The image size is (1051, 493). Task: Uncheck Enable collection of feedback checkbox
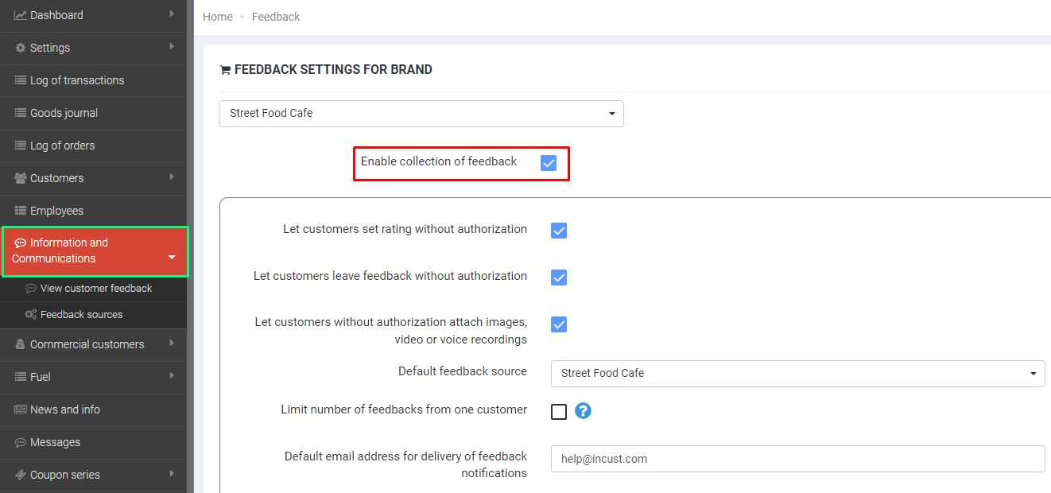[x=549, y=163]
